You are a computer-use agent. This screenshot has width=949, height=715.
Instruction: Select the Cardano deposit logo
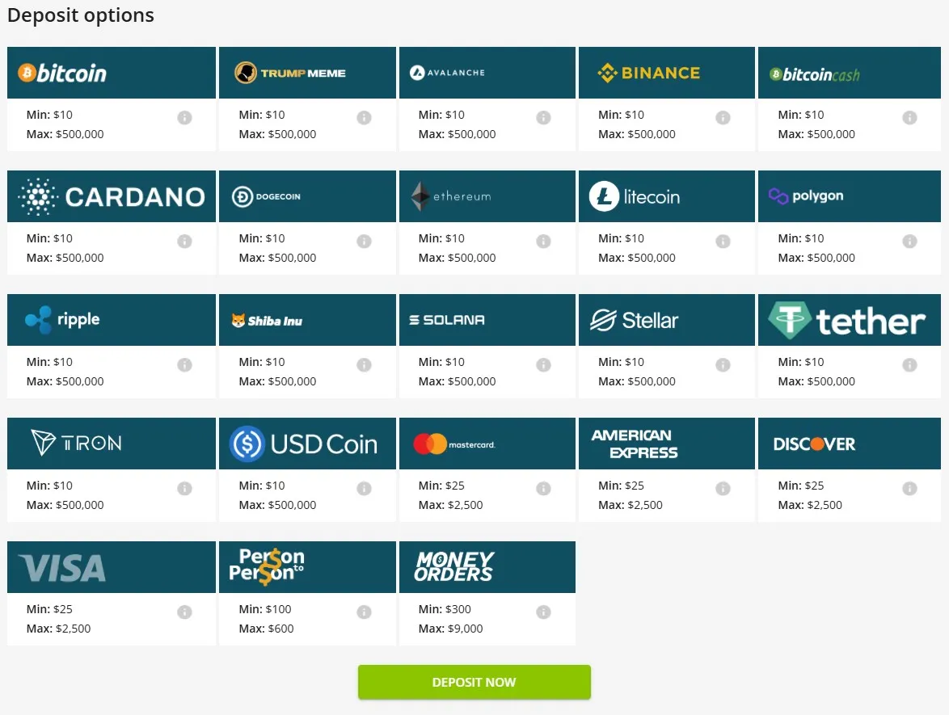[x=112, y=196]
